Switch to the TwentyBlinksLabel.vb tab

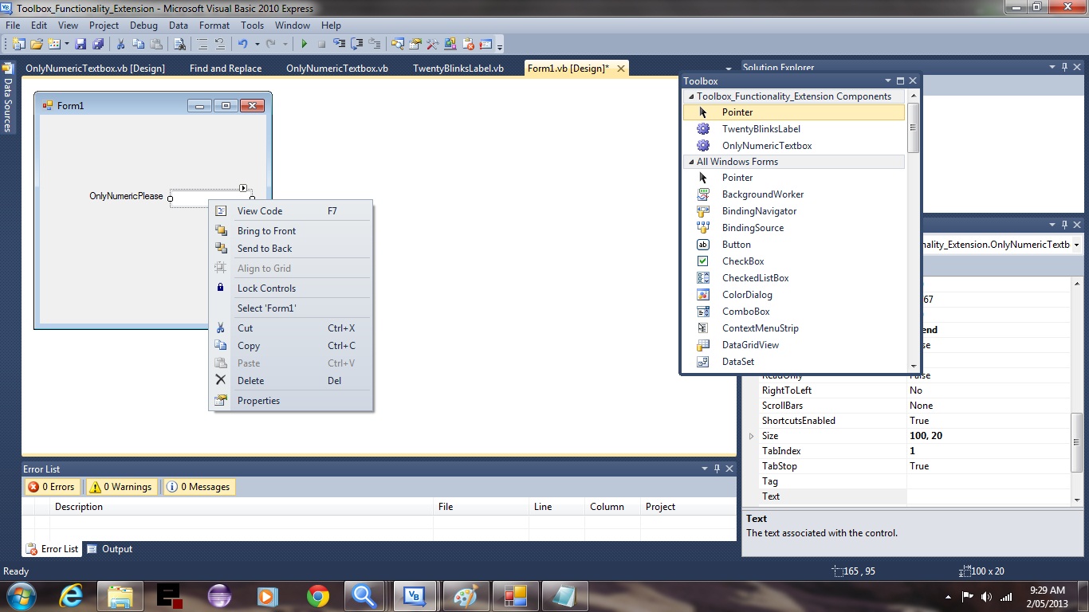click(458, 68)
